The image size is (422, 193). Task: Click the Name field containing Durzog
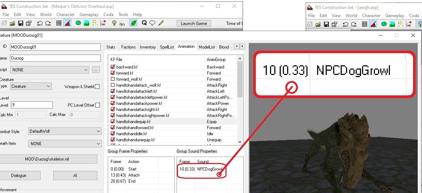coord(55,58)
